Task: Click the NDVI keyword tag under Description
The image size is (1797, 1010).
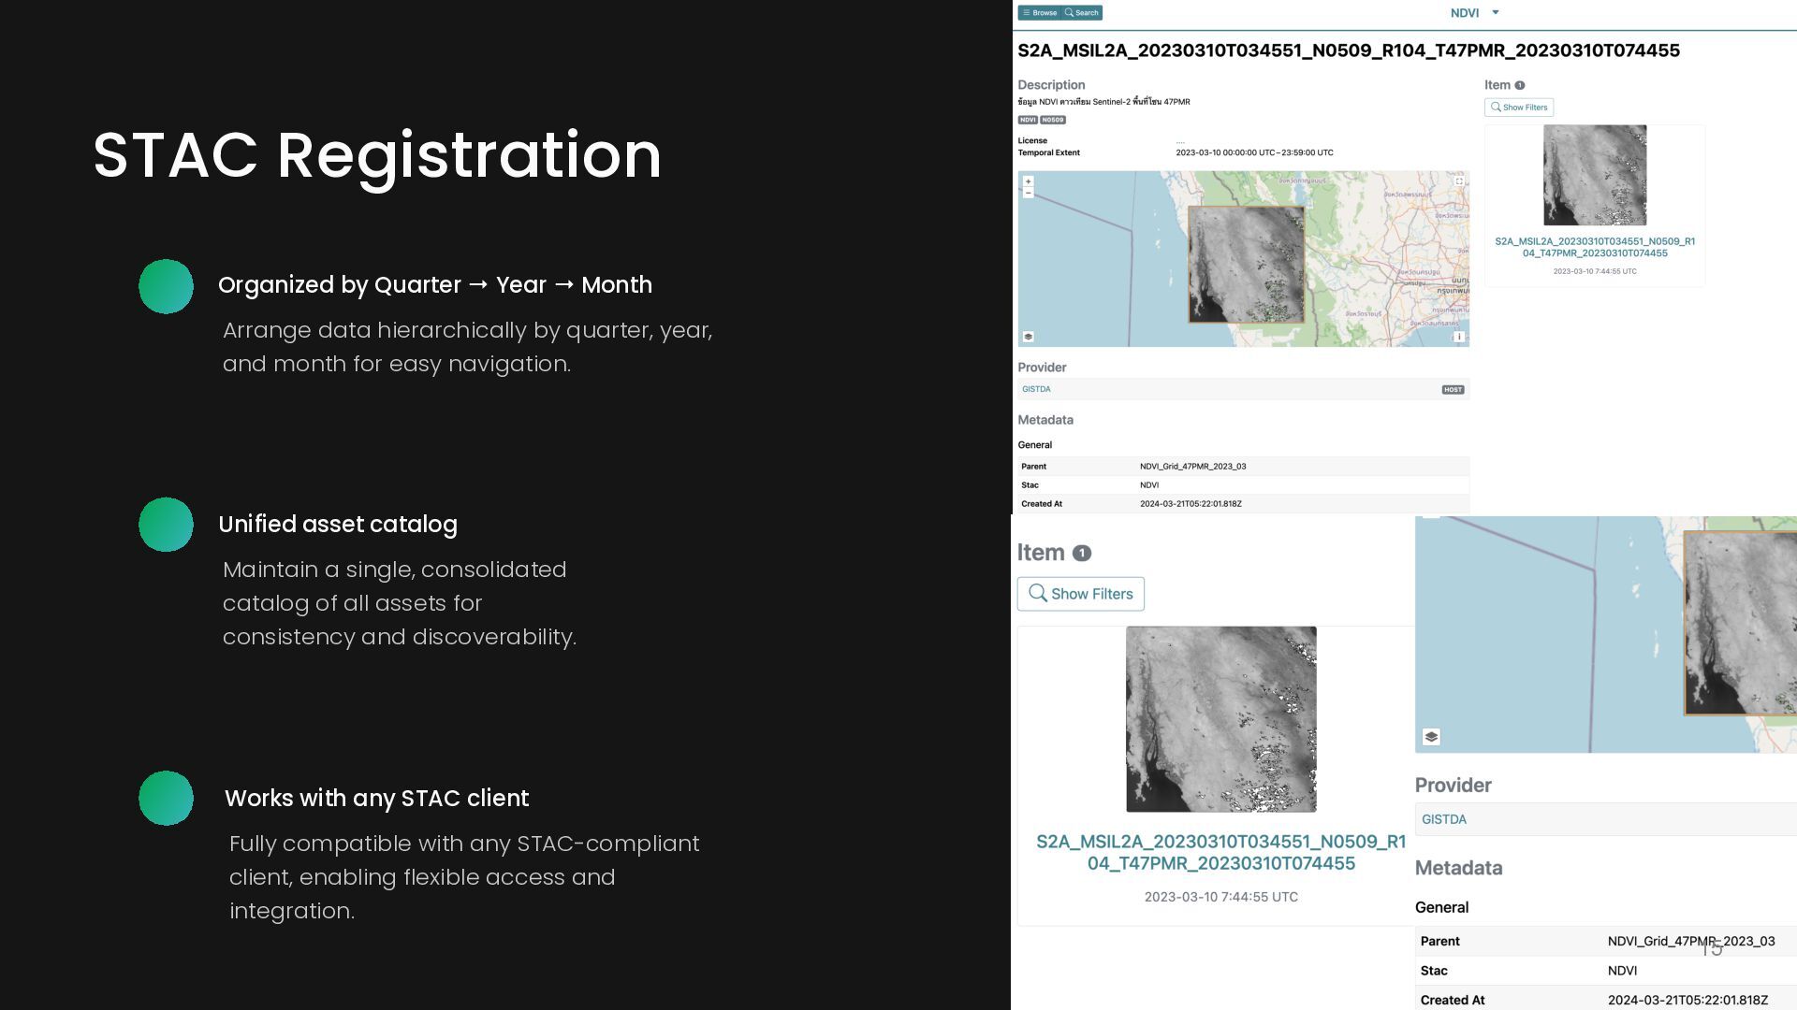Action: [x=1027, y=120]
